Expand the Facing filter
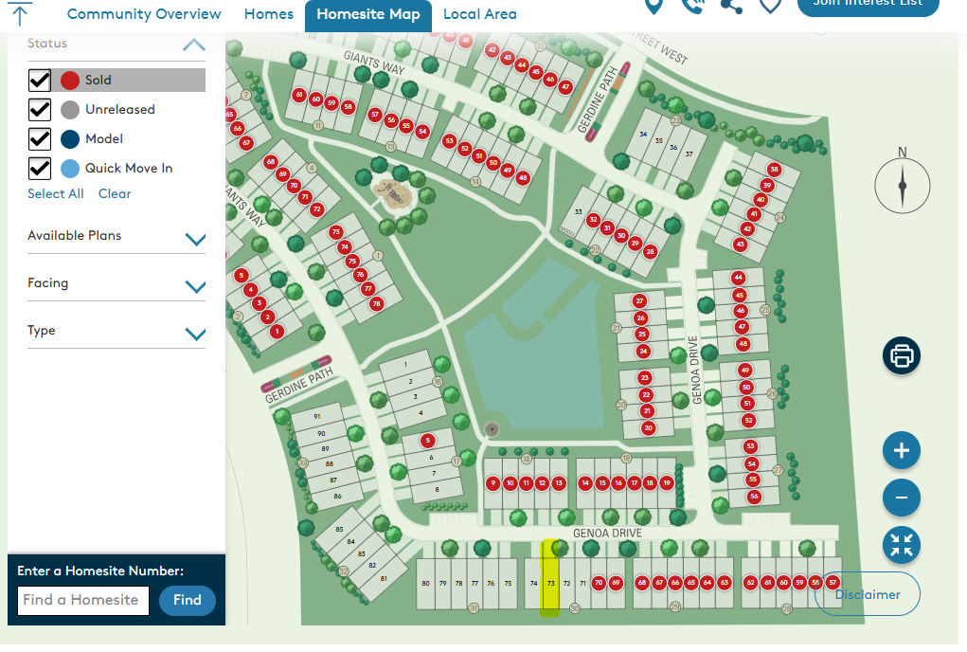This screenshot has width=967, height=652. (195, 287)
